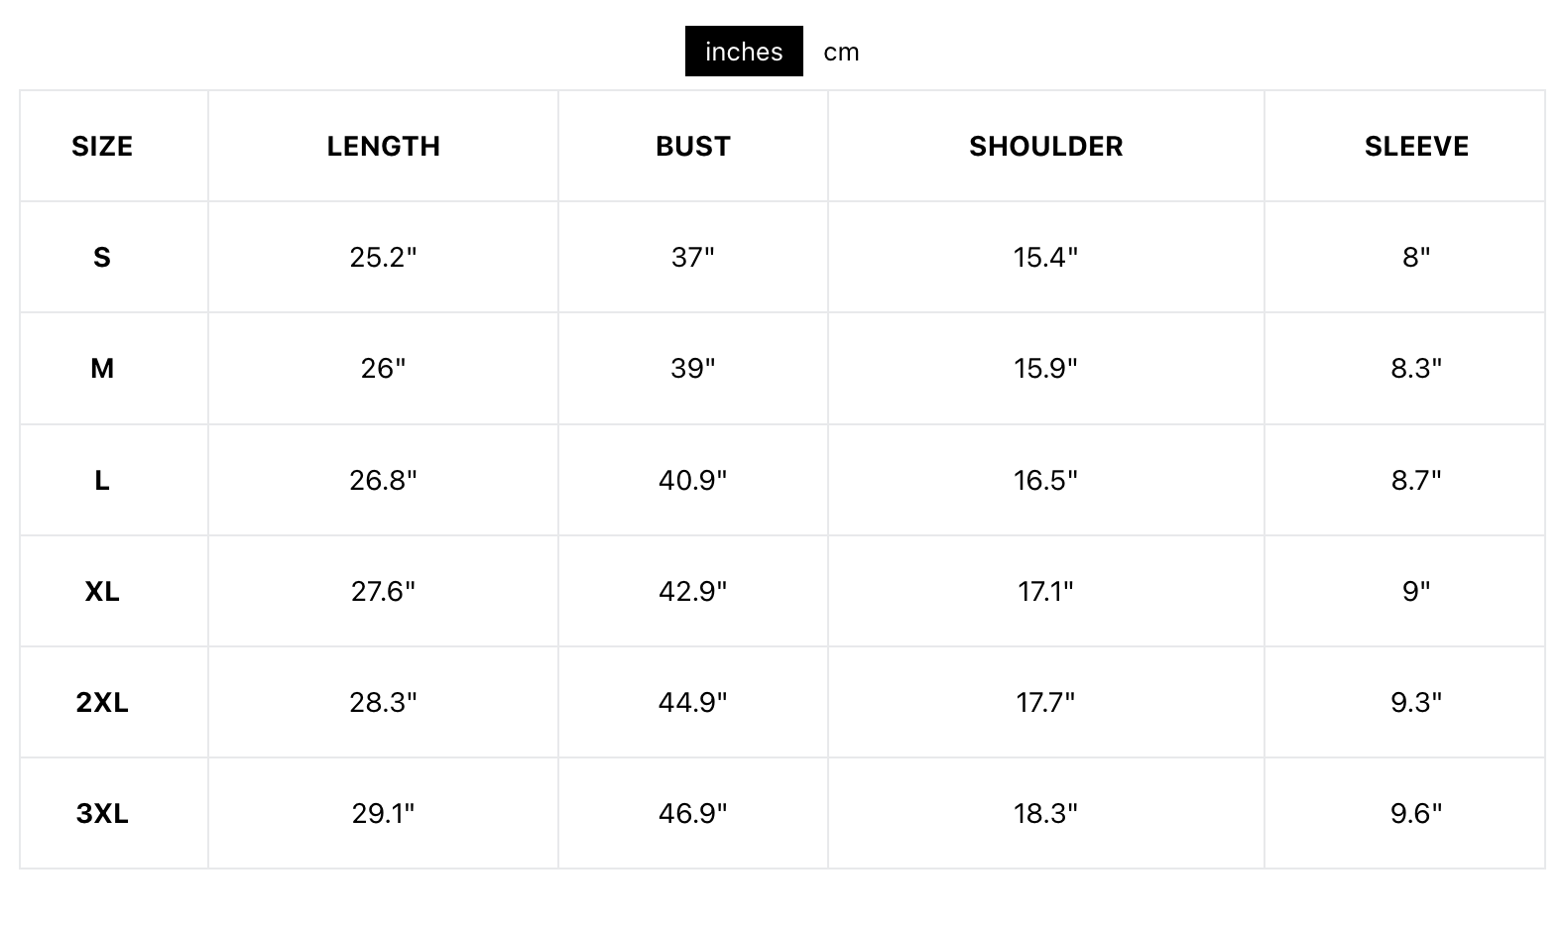The height and width of the screenshot is (929, 1565).
Task: Select the XL size row label
Action: point(102,592)
